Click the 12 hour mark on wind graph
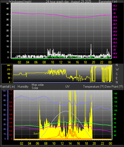This screenshot has height=147, width=124. click(x=61, y=62)
